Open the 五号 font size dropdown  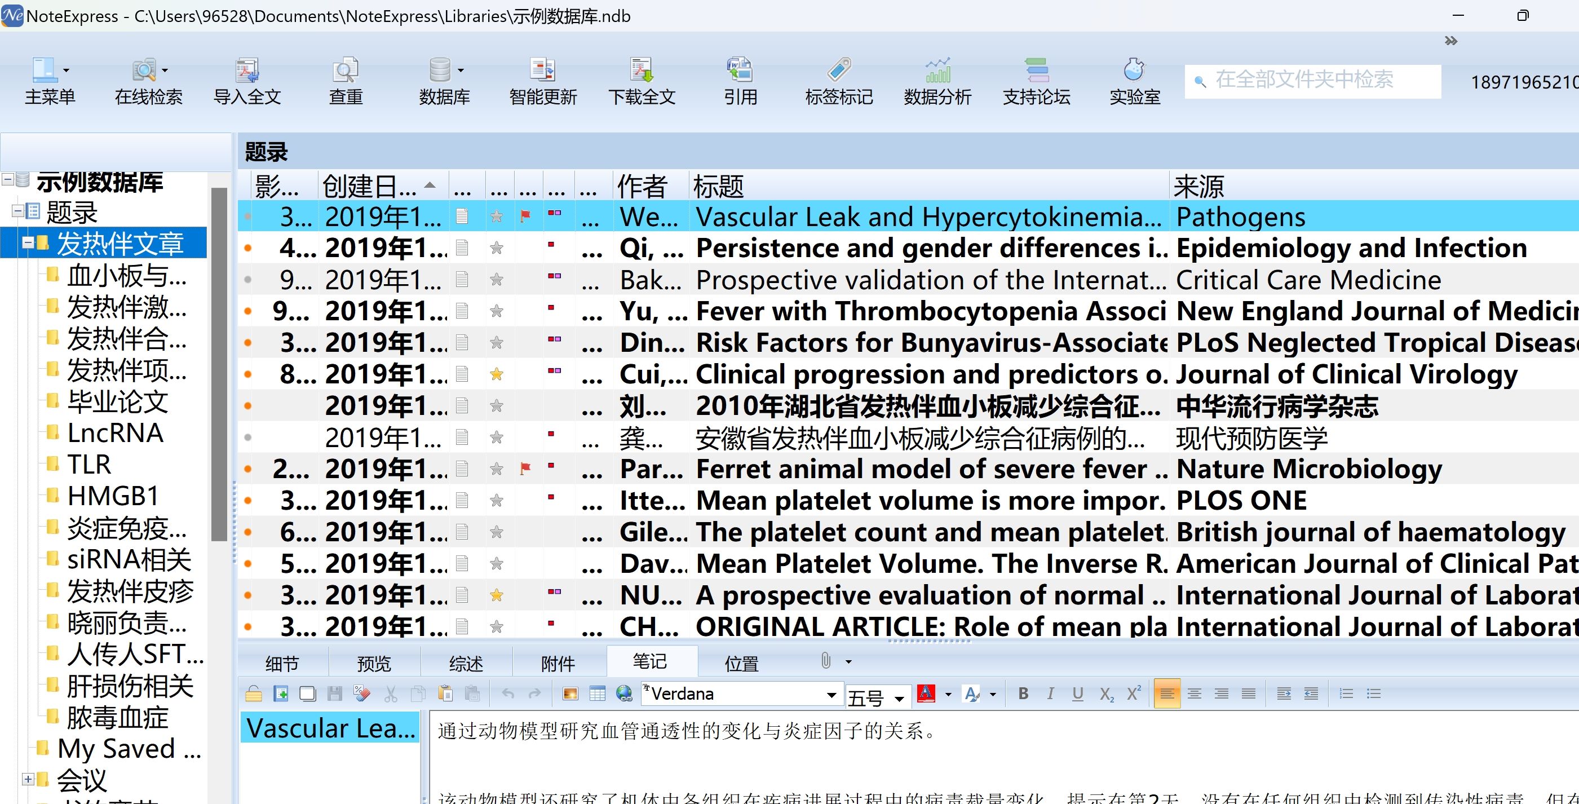pyautogui.click(x=899, y=698)
